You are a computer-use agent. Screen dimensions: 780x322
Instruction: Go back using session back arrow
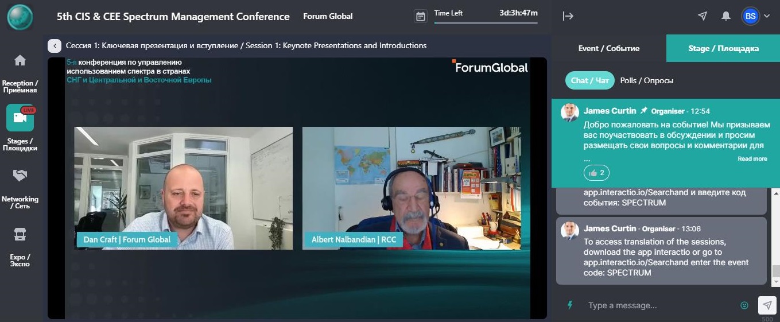[x=55, y=46]
